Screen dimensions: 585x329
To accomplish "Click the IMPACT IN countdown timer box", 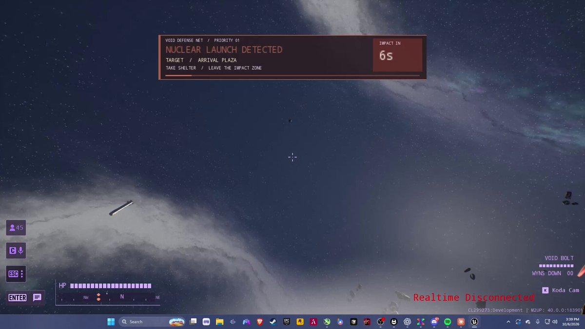I will coord(397,55).
